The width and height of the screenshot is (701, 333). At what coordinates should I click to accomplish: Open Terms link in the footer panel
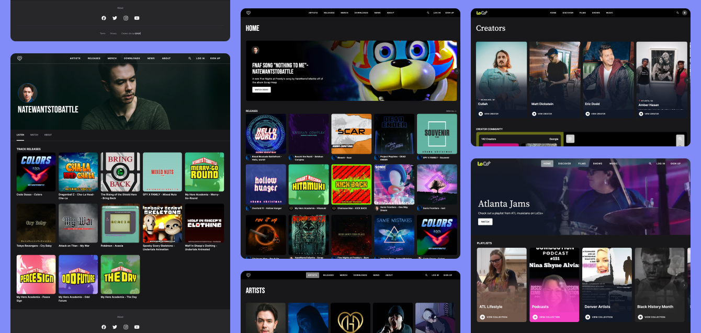point(103,33)
